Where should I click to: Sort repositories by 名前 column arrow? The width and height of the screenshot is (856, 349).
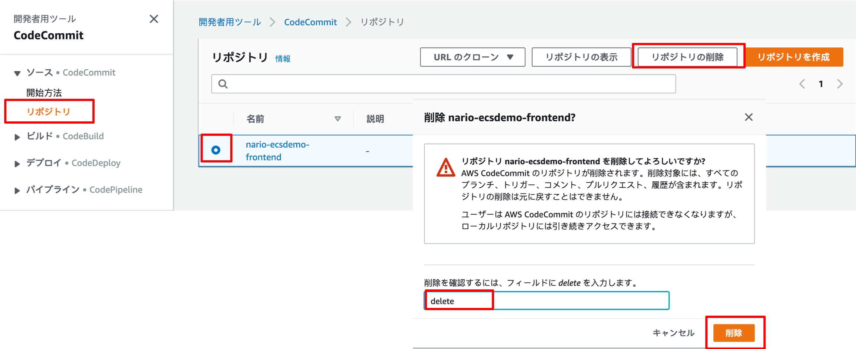point(338,119)
